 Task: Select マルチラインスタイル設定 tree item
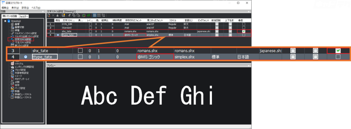coord(25,33)
